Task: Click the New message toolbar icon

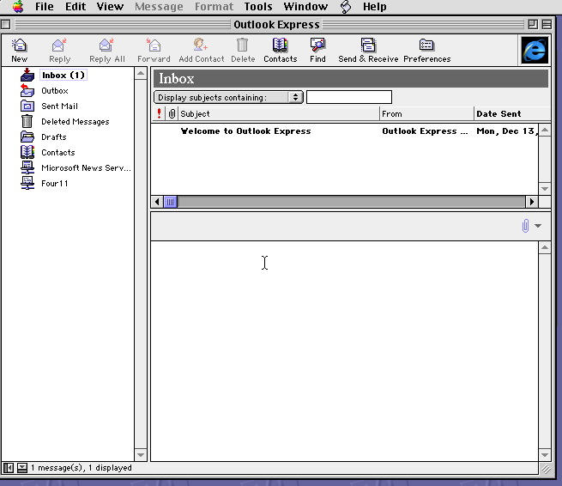Action: pos(19,46)
